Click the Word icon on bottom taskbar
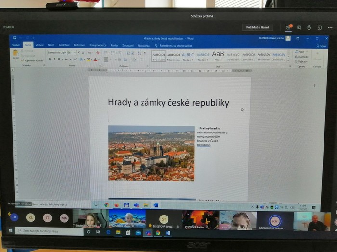Screen dimensions: 337x252 tap(168, 233)
